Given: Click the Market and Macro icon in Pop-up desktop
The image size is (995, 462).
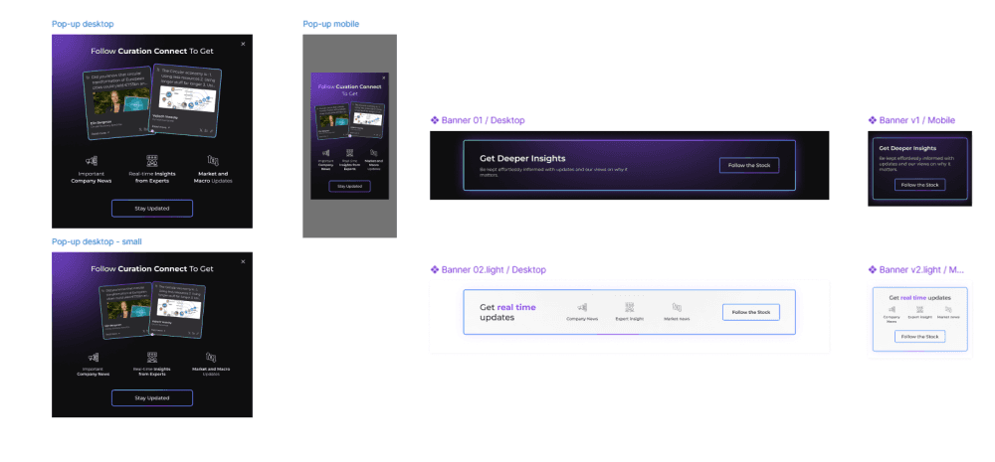Looking at the screenshot, I should click(x=213, y=161).
